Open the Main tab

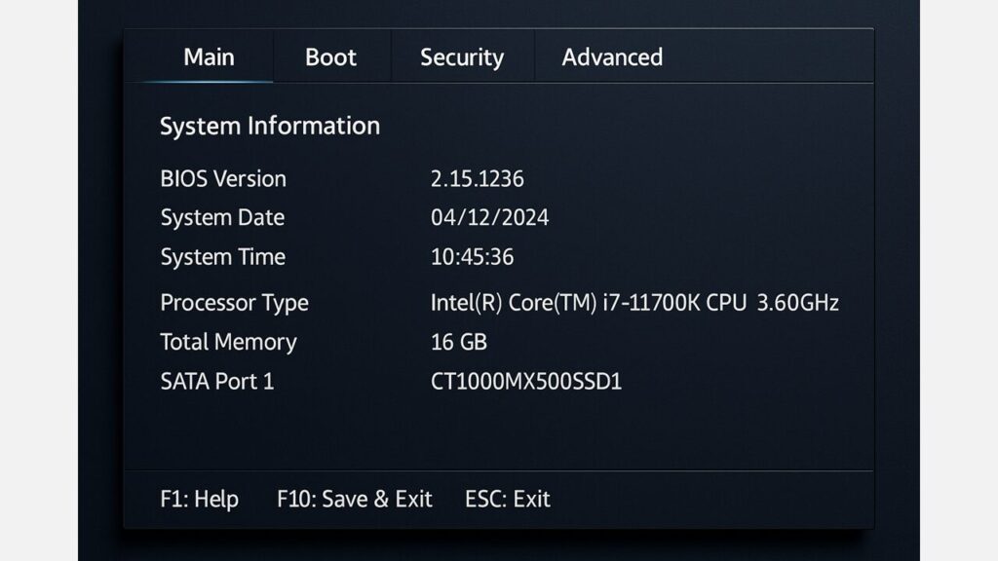coord(209,56)
